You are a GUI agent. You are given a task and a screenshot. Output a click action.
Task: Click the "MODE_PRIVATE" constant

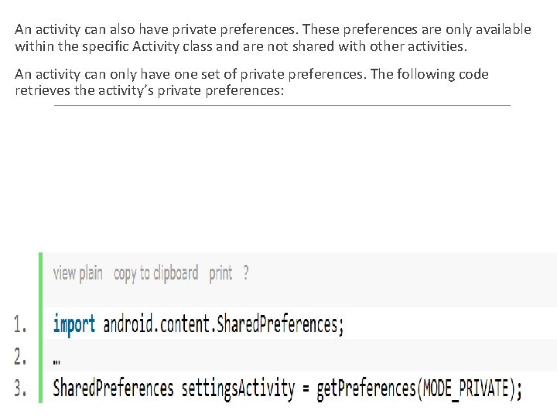[465, 388]
